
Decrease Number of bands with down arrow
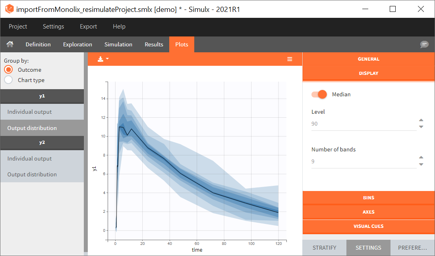point(421,164)
